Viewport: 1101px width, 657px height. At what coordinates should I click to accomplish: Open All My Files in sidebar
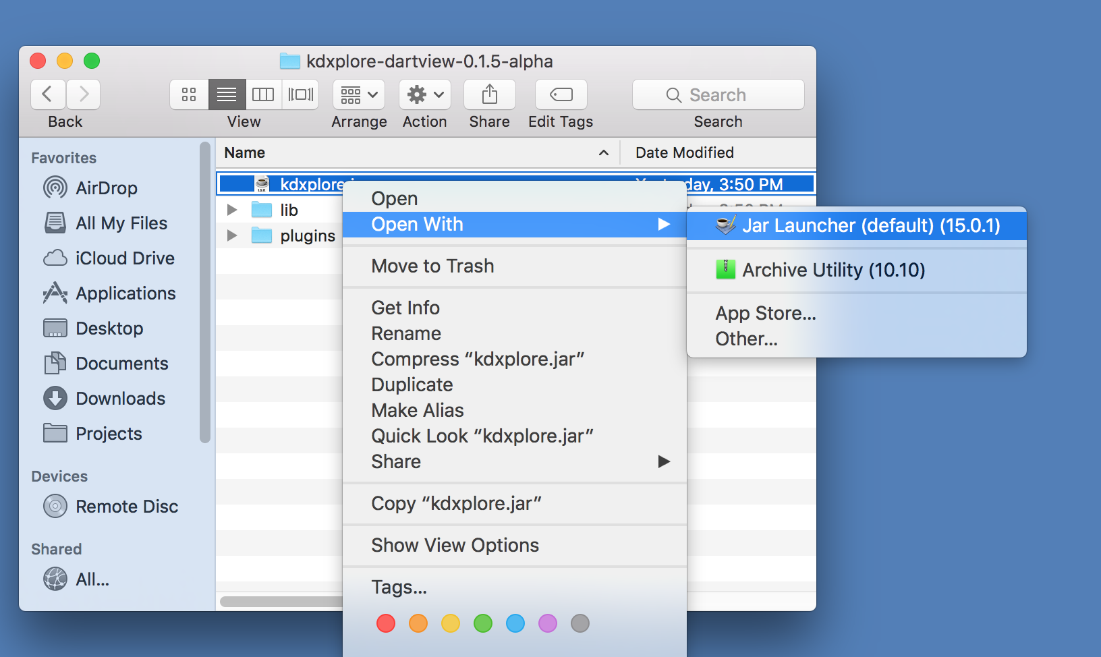[x=105, y=223]
